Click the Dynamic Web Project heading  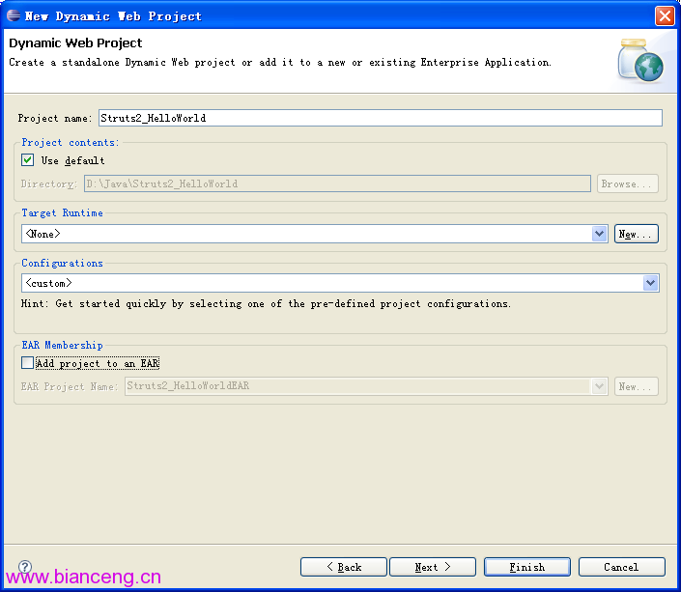[75, 43]
